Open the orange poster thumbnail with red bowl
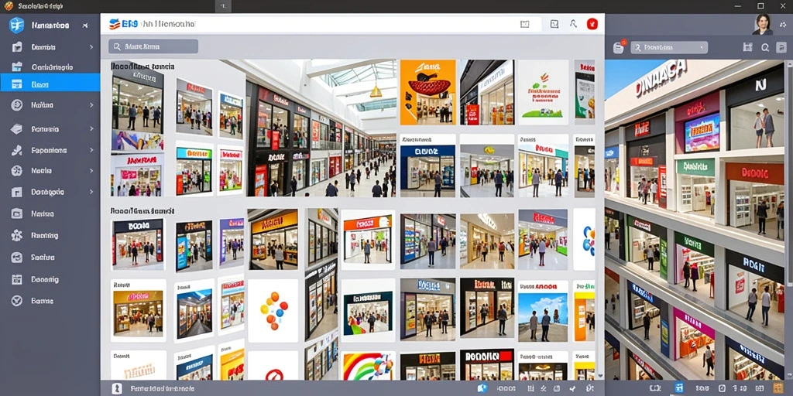 pyautogui.click(x=427, y=93)
